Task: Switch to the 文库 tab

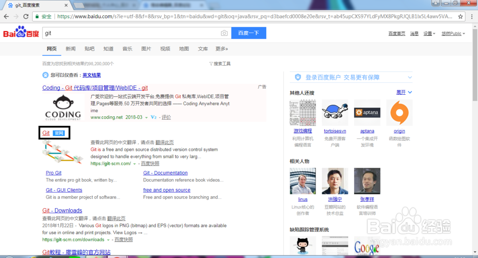Action: pos(203,49)
